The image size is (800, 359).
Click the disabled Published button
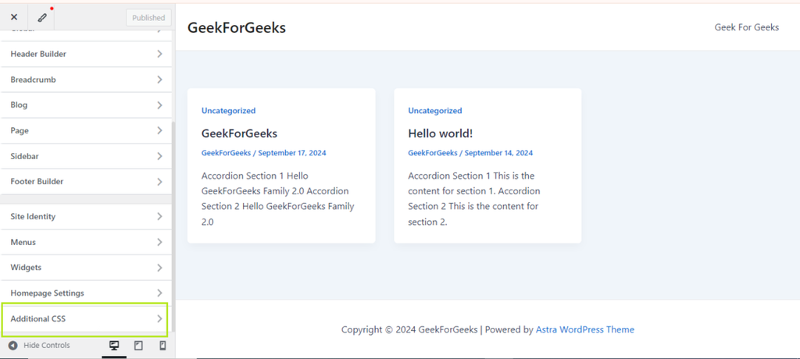[x=148, y=17]
